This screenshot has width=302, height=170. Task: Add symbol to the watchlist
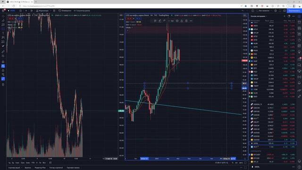284,16
